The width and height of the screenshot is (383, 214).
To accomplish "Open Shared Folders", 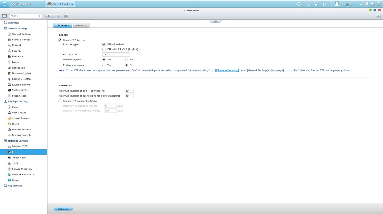I will (20, 118).
